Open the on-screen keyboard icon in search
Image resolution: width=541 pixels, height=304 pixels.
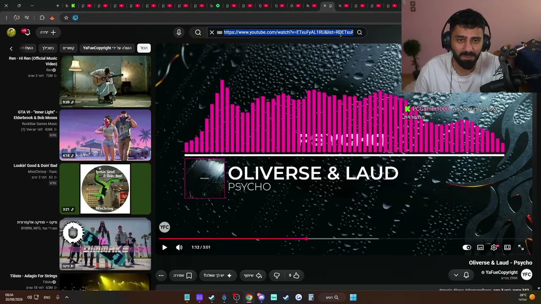point(219,33)
